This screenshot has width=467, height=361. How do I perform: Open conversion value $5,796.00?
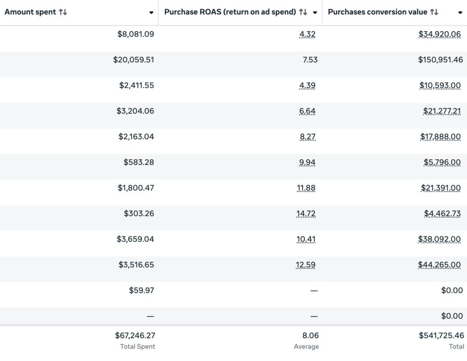[442, 162]
